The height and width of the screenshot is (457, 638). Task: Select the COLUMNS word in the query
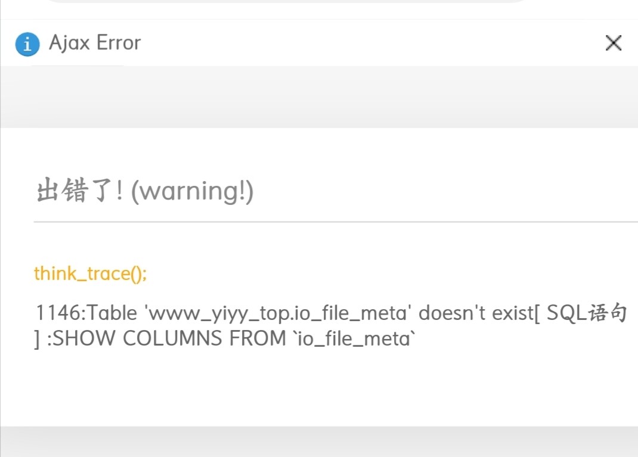172,338
